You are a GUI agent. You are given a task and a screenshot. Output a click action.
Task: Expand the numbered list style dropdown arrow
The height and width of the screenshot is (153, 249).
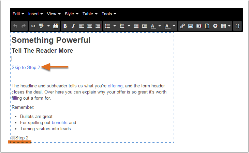(x=129, y=26)
